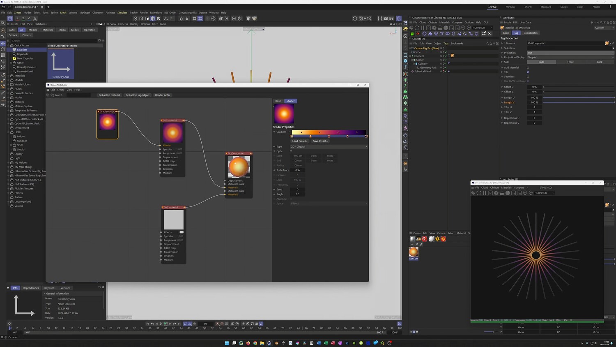Viewport: 616px width, 347px height.
Task: Open the MoGraph menu
Action: [85, 13]
